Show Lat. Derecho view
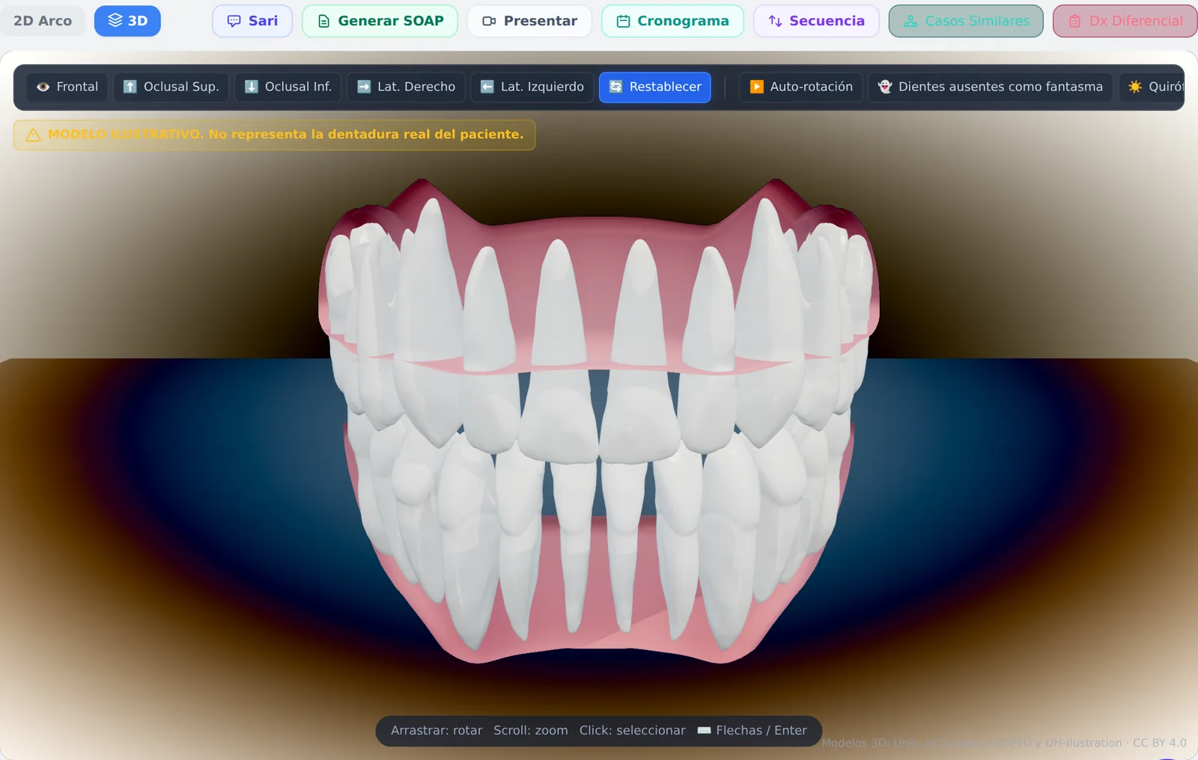This screenshot has width=1198, height=760. tap(406, 87)
